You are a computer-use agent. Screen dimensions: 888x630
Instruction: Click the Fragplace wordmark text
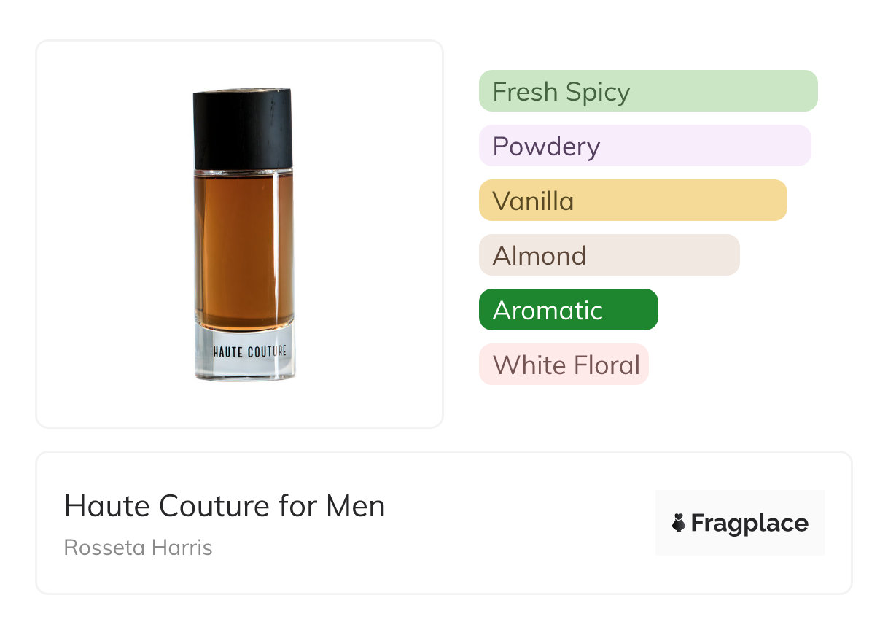coord(749,523)
